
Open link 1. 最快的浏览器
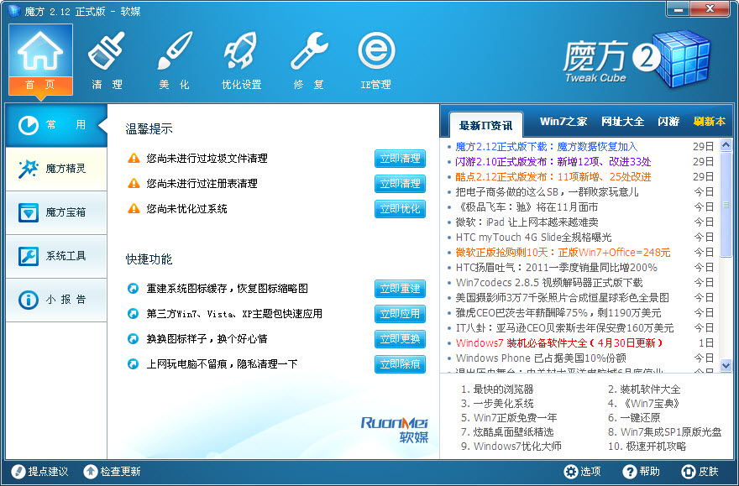point(497,389)
